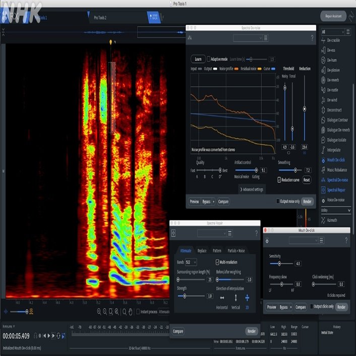Click the Repair Assistant button
This screenshot has height=356, width=356.
[x=333, y=16]
